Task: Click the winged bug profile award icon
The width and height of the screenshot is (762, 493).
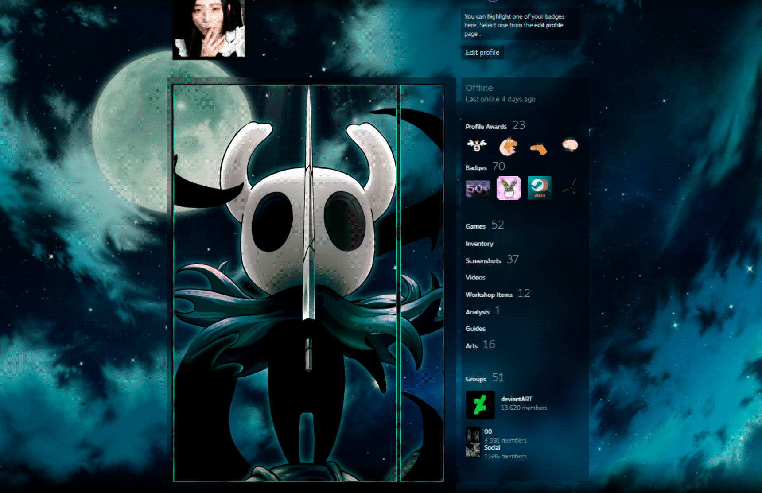Action: pos(477,145)
